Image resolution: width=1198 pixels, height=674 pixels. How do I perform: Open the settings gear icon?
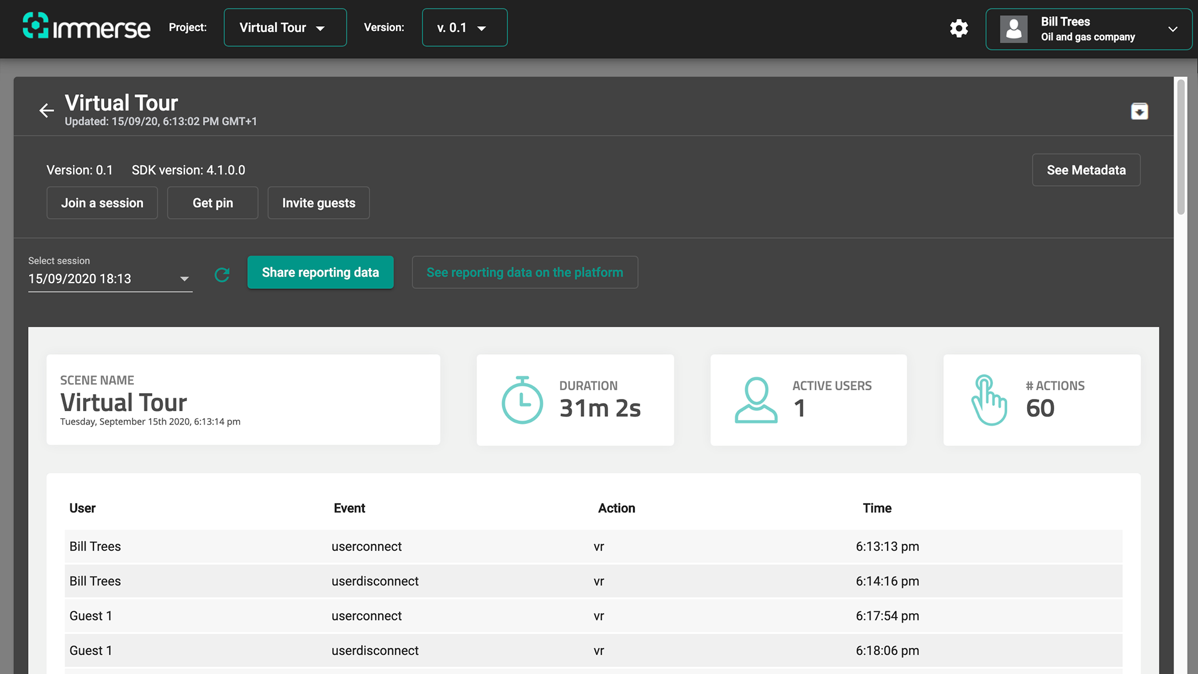pyautogui.click(x=958, y=28)
